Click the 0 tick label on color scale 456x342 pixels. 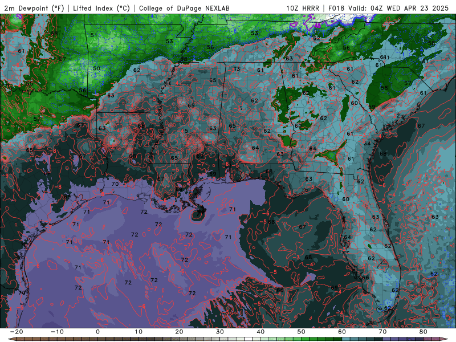pos(97,332)
